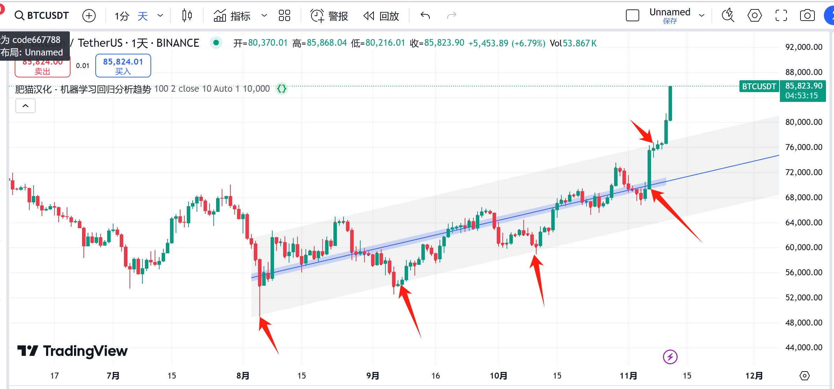Collapse the indicator legend with chevron
This screenshot has height=389, width=834.
(25, 106)
